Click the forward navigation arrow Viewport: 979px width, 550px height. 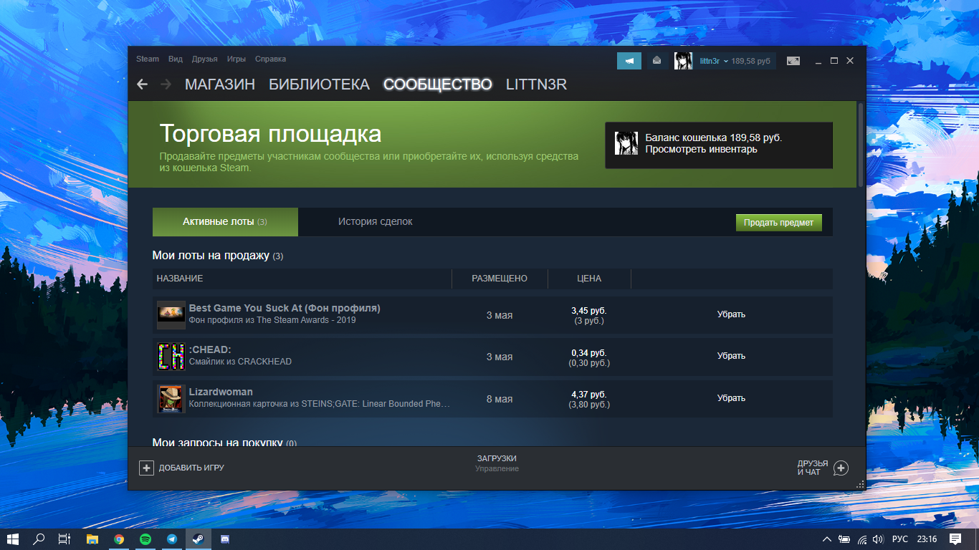coord(166,85)
